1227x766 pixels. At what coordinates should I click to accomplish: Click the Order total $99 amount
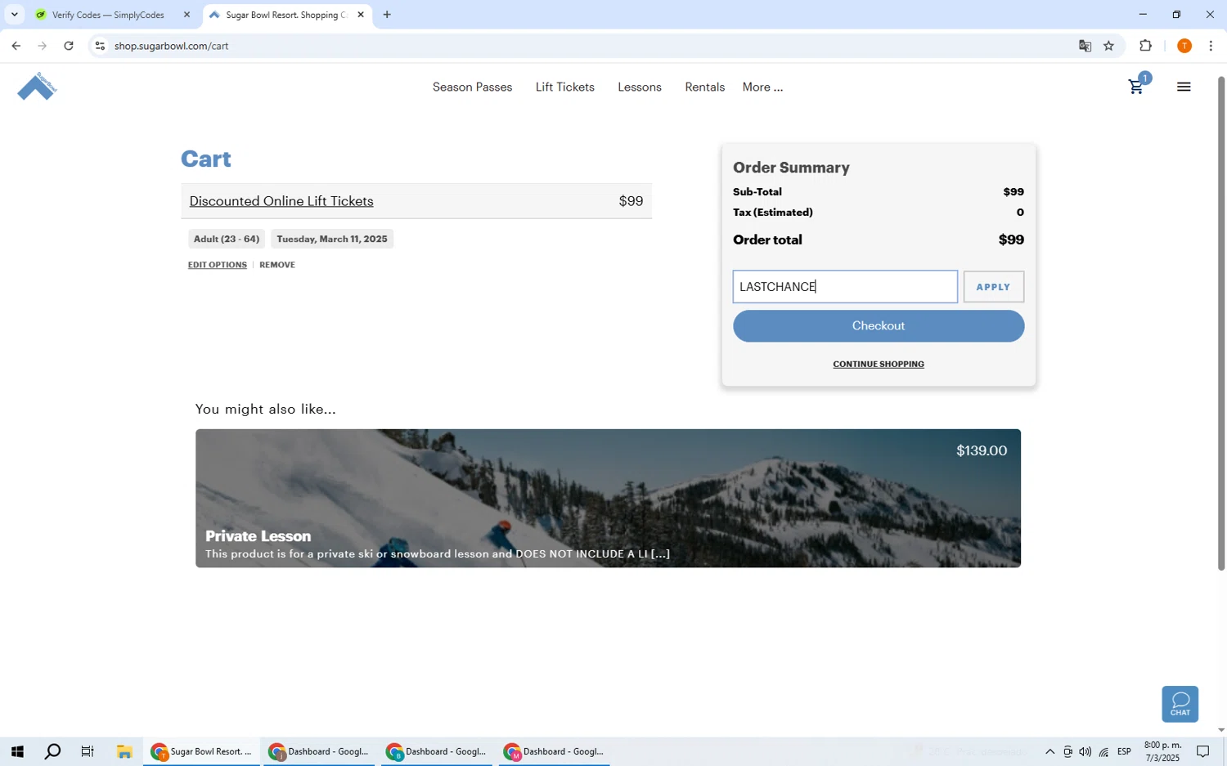1011,240
